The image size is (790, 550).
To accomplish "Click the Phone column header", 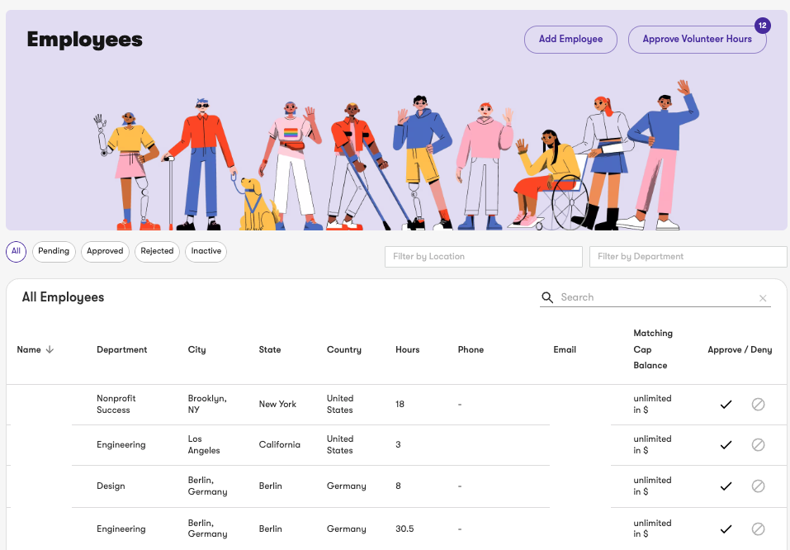I will pyautogui.click(x=471, y=349).
